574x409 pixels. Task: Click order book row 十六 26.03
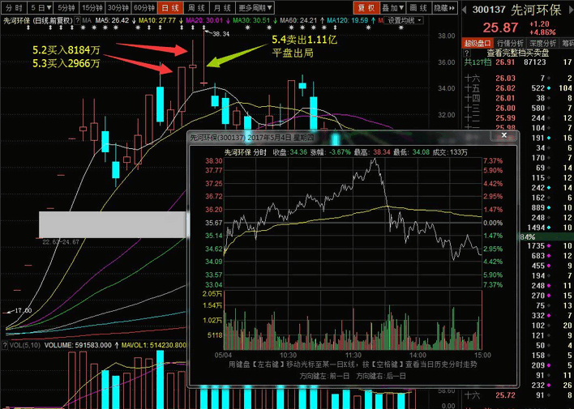(x=518, y=79)
